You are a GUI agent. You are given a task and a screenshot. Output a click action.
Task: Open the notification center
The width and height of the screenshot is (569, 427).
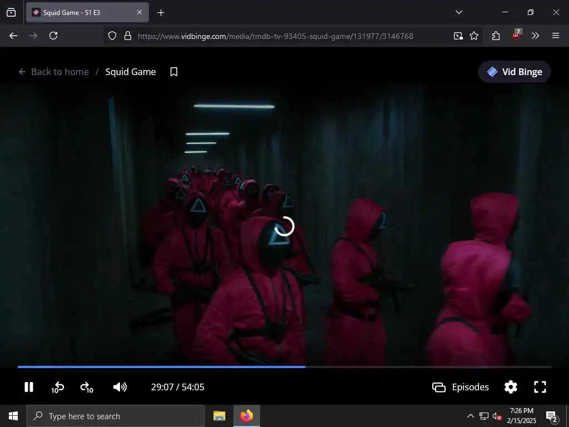552,416
